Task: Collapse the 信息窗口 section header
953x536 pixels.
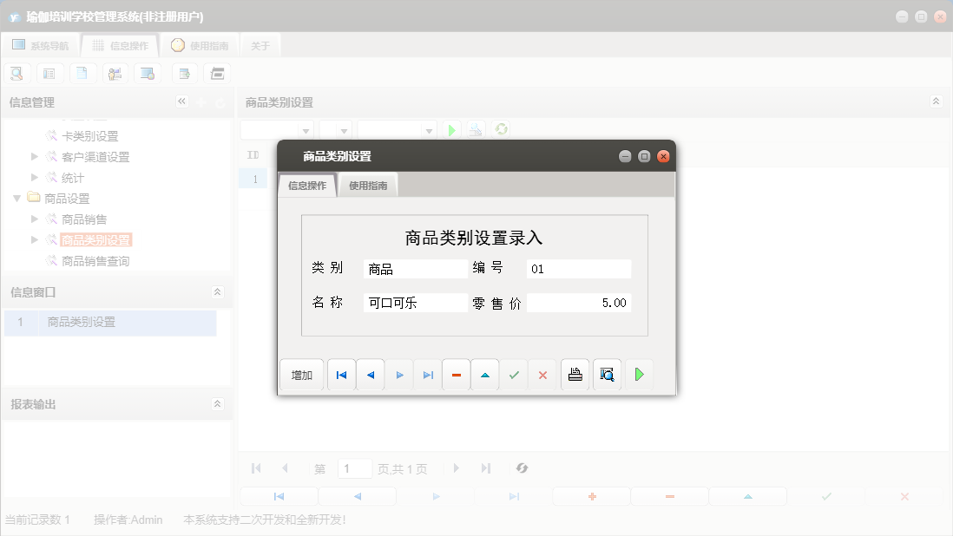Action: 218,291
